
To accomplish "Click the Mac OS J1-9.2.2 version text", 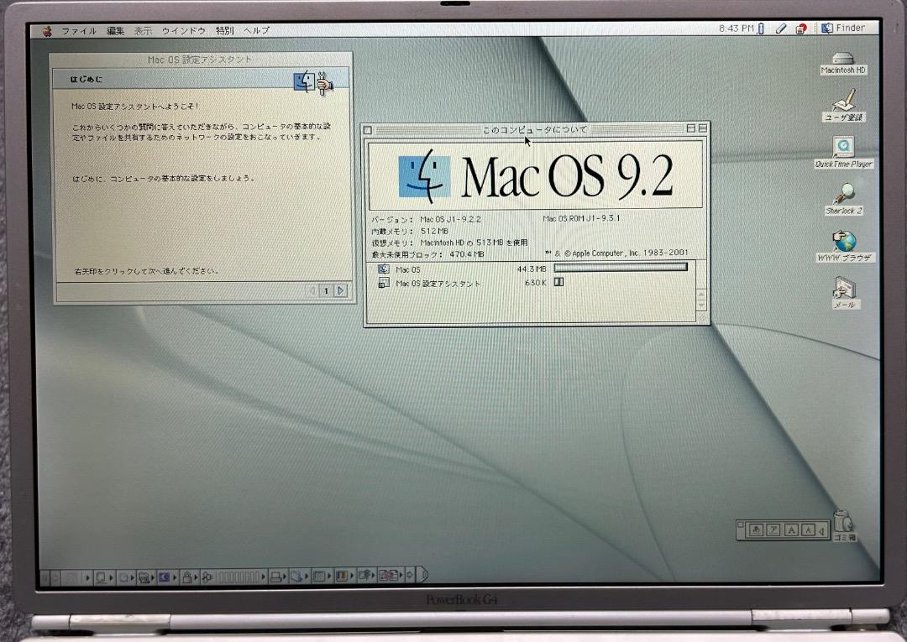I will pos(450,220).
